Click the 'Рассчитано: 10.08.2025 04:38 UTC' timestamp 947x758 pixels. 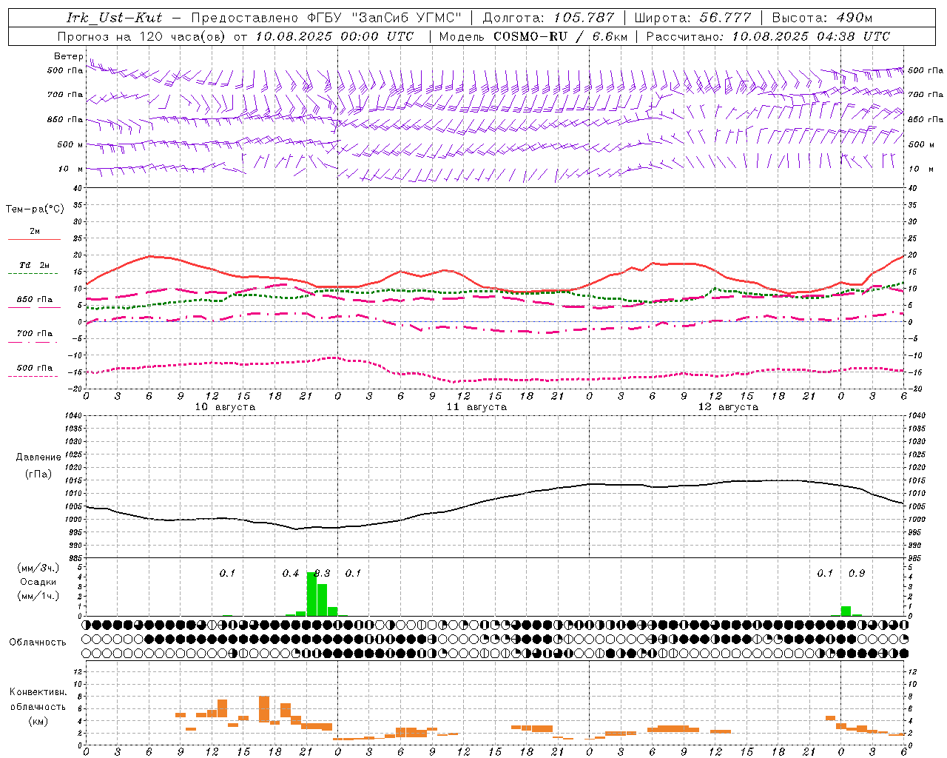coord(768,36)
